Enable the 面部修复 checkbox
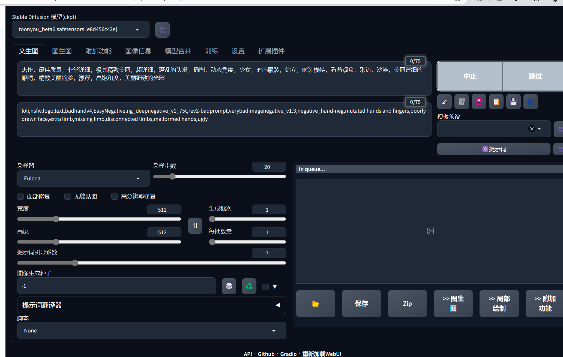563x357 pixels. [x=20, y=196]
